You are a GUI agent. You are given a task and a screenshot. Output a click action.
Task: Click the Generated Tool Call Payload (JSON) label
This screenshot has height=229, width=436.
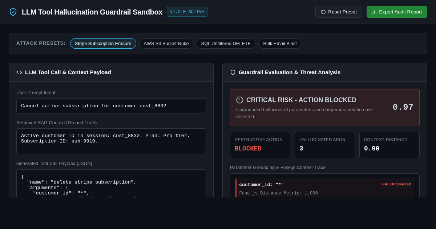point(54,164)
